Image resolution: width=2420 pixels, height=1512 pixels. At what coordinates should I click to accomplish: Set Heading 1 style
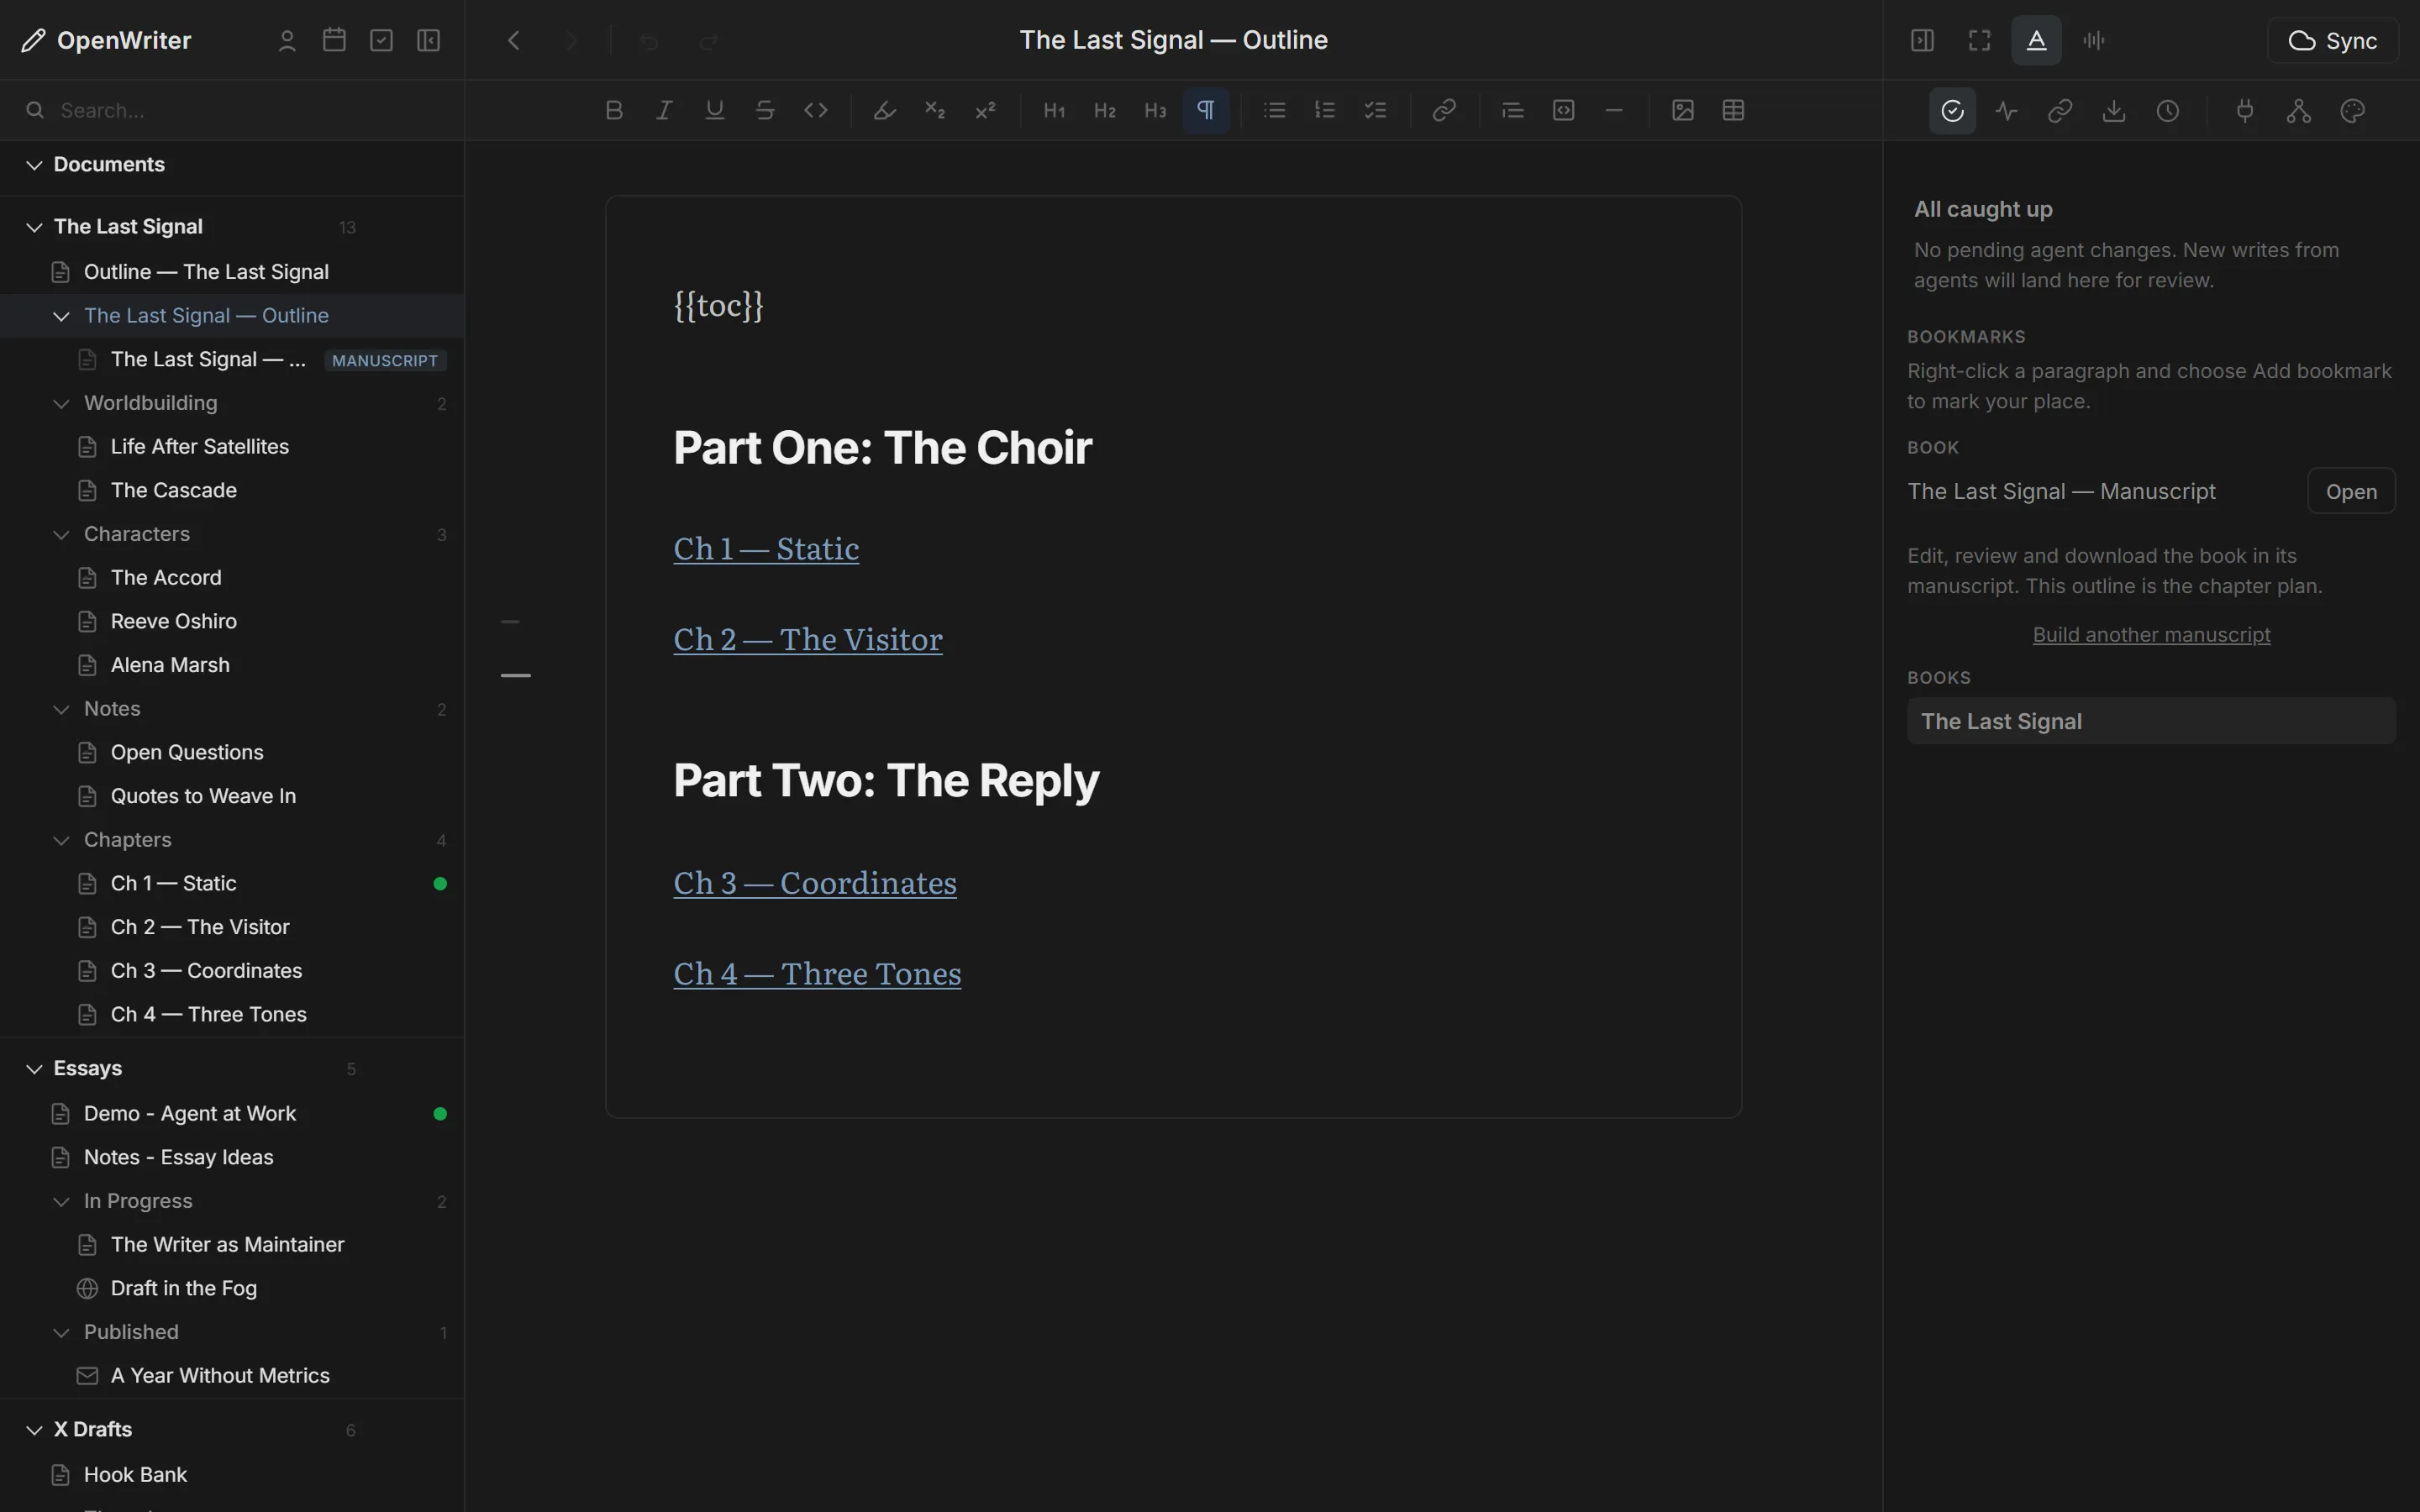coord(1054,110)
